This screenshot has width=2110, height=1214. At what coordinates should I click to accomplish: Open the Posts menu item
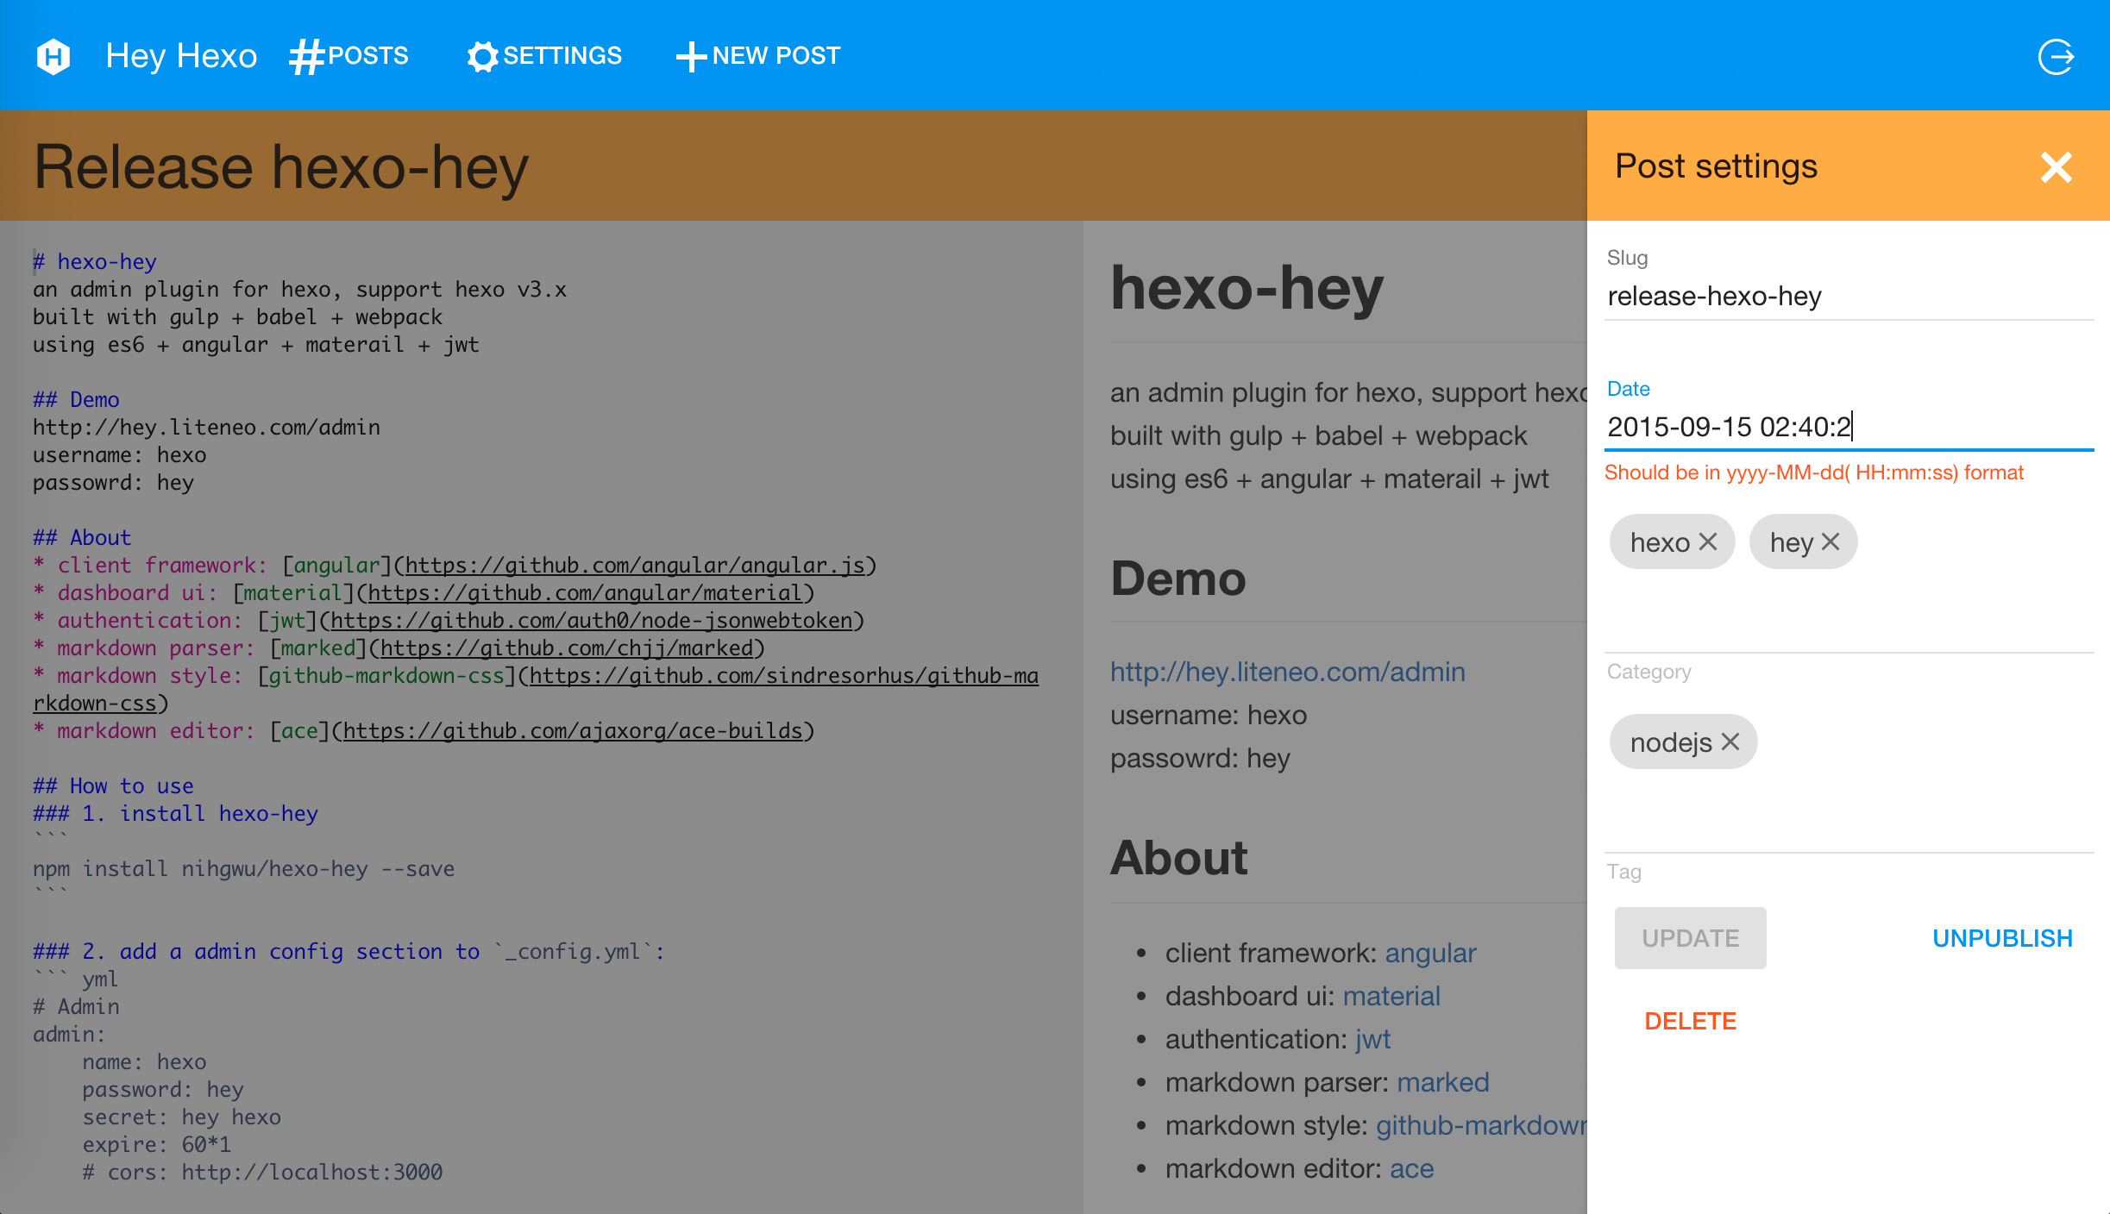click(368, 56)
